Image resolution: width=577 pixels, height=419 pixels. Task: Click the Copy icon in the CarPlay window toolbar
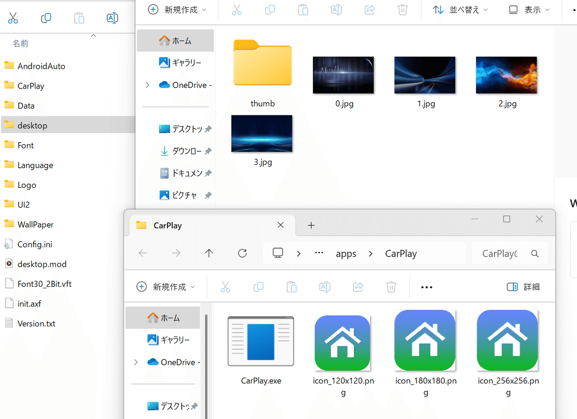[258, 286]
